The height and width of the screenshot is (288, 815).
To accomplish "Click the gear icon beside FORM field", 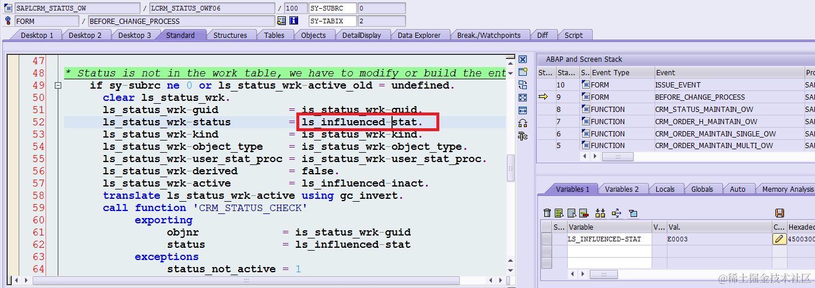I will pyautogui.click(x=8, y=21).
